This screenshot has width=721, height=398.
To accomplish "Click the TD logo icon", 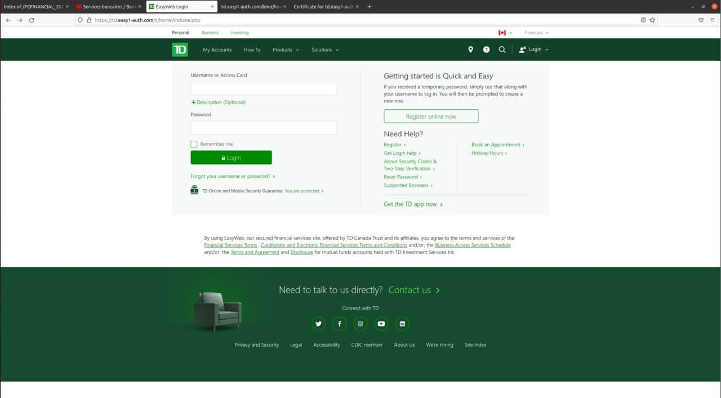I will click(180, 50).
